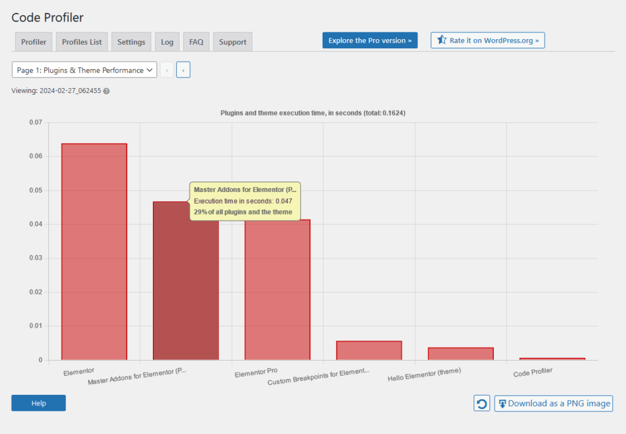626x434 pixels.
Task: Open the Page 1 Plugins & Theme dropdown
Action: click(84, 70)
